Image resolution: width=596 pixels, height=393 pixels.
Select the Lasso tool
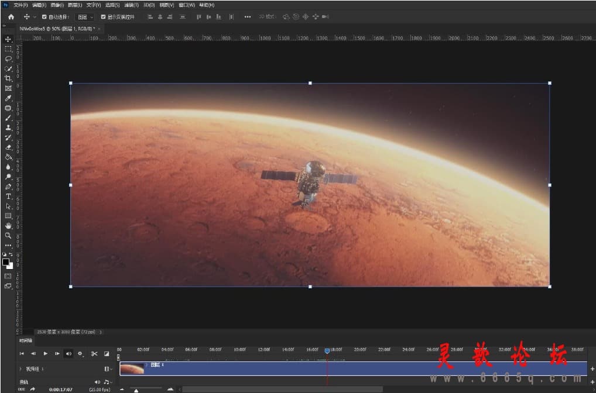(8, 59)
